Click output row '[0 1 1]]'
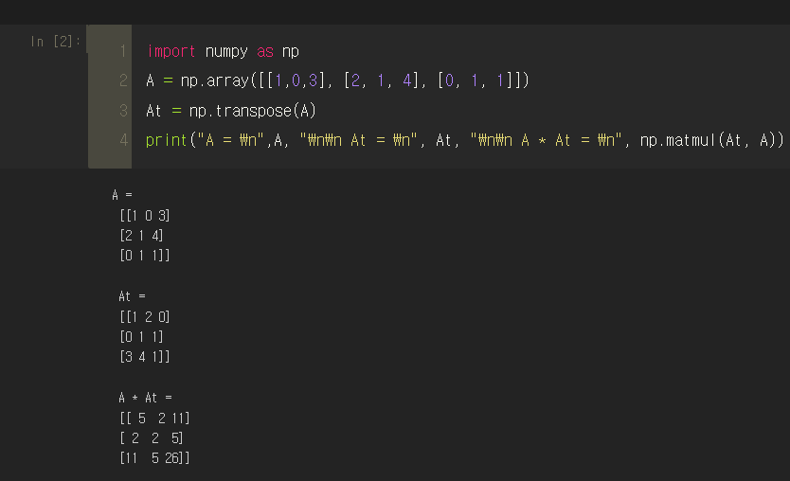The image size is (790, 481). click(145, 256)
